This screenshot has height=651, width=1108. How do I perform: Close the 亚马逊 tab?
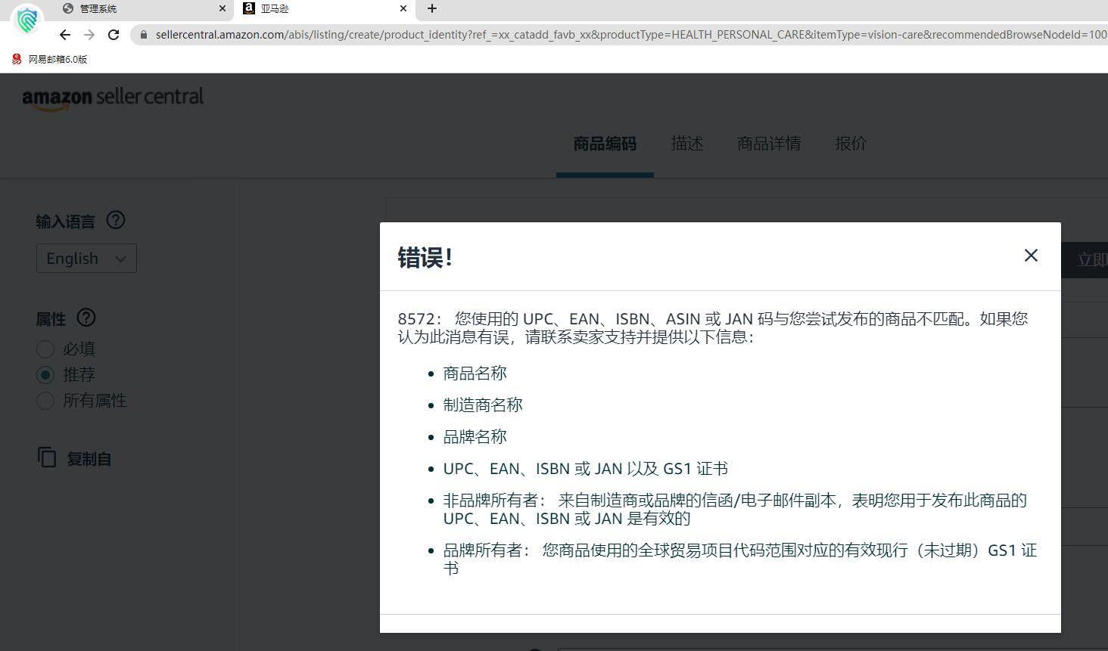pyautogui.click(x=403, y=9)
